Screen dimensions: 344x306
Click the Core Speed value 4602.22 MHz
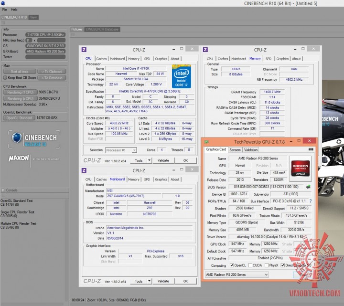point(119,123)
